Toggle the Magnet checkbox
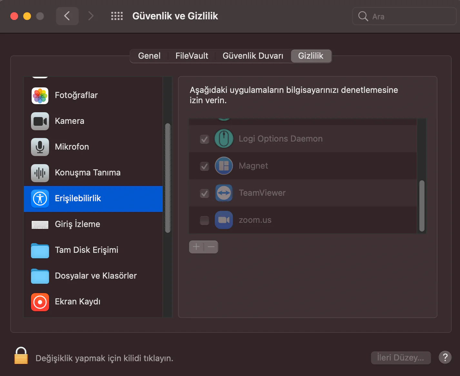This screenshot has height=376, width=460. point(205,166)
